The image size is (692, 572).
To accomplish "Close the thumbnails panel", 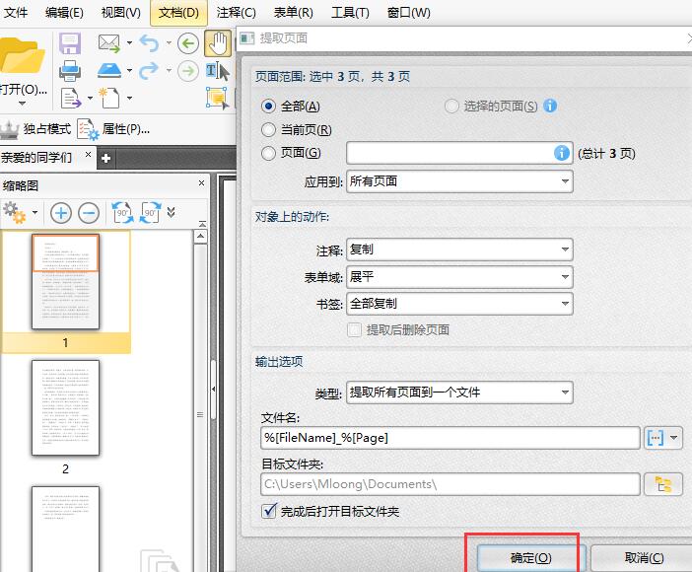I will [x=201, y=182].
